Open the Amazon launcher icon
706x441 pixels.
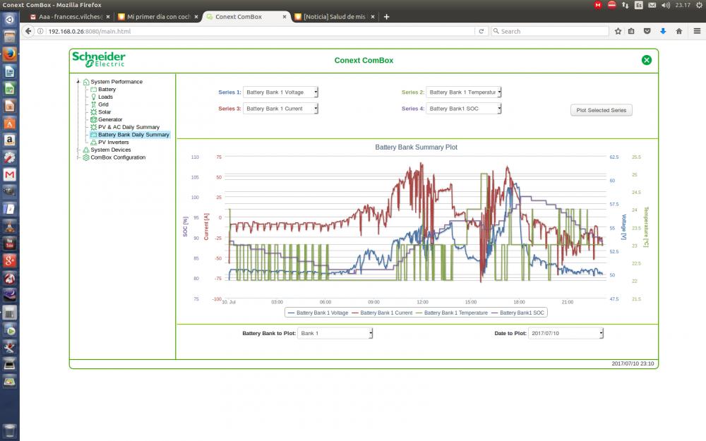pos(9,140)
